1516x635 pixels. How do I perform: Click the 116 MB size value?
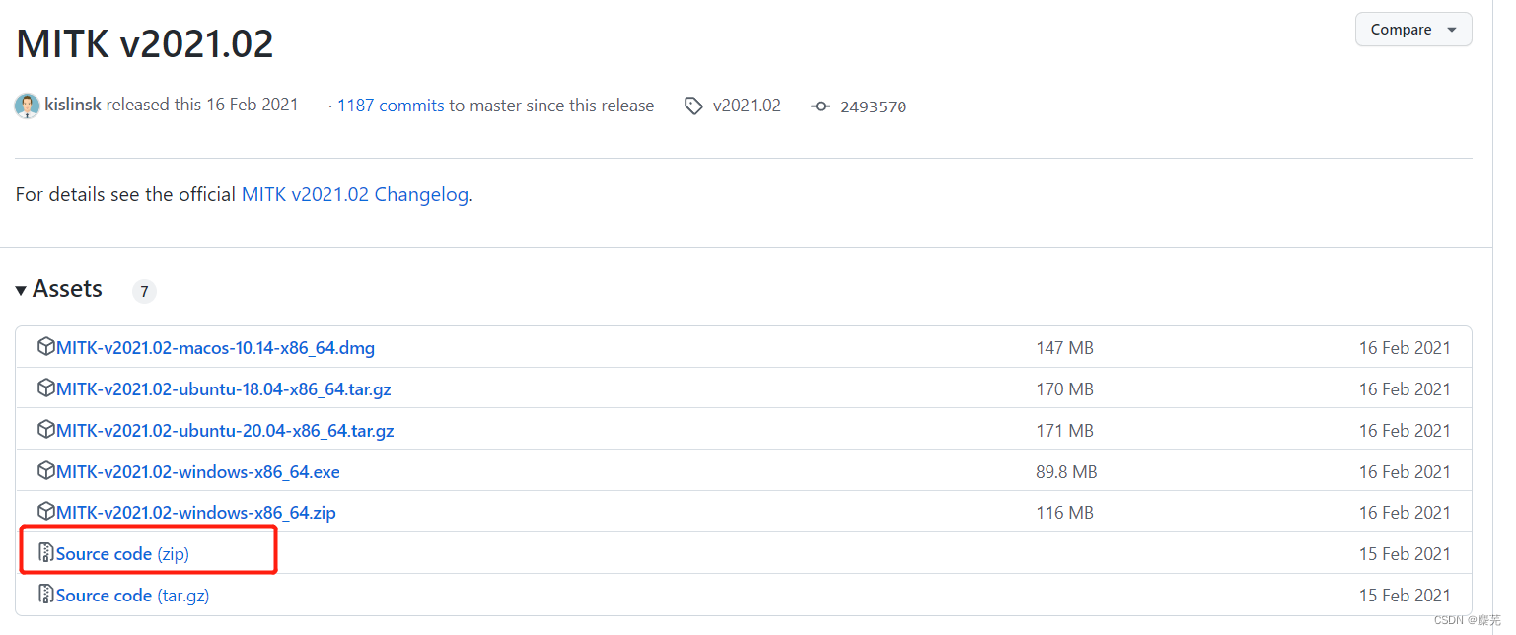pyautogui.click(x=1063, y=513)
